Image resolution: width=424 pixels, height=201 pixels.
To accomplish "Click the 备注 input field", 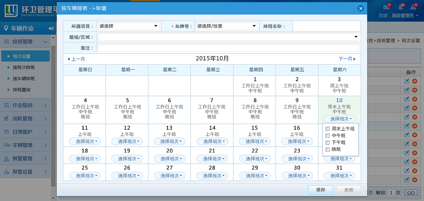I will click(229, 48).
